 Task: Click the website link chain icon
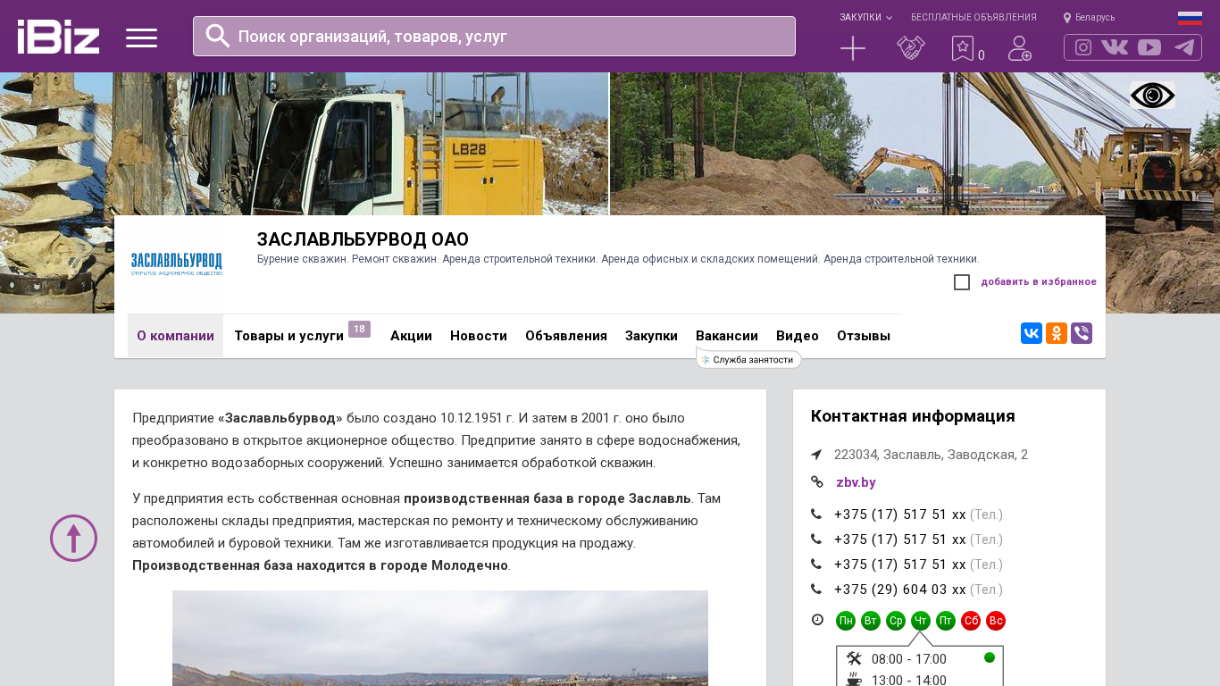(816, 482)
